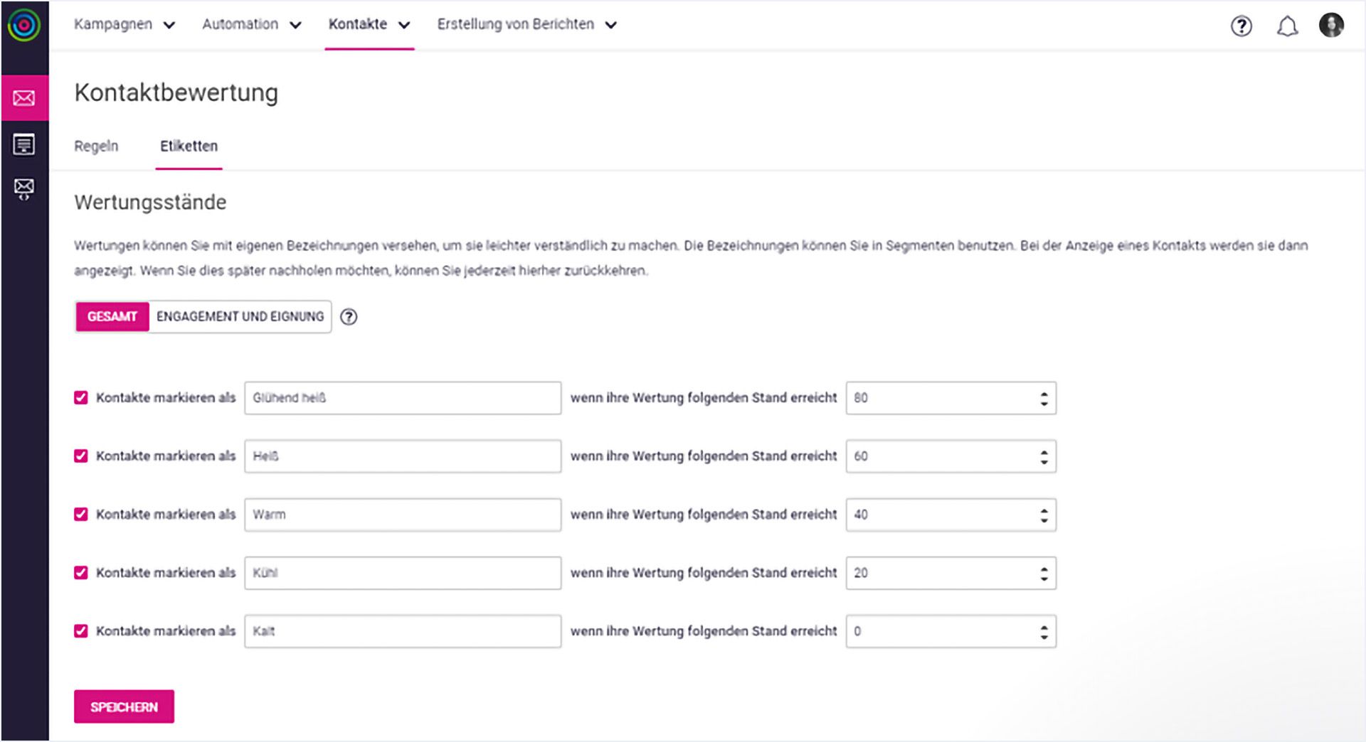Open the profile avatar menu

(x=1330, y=26)
